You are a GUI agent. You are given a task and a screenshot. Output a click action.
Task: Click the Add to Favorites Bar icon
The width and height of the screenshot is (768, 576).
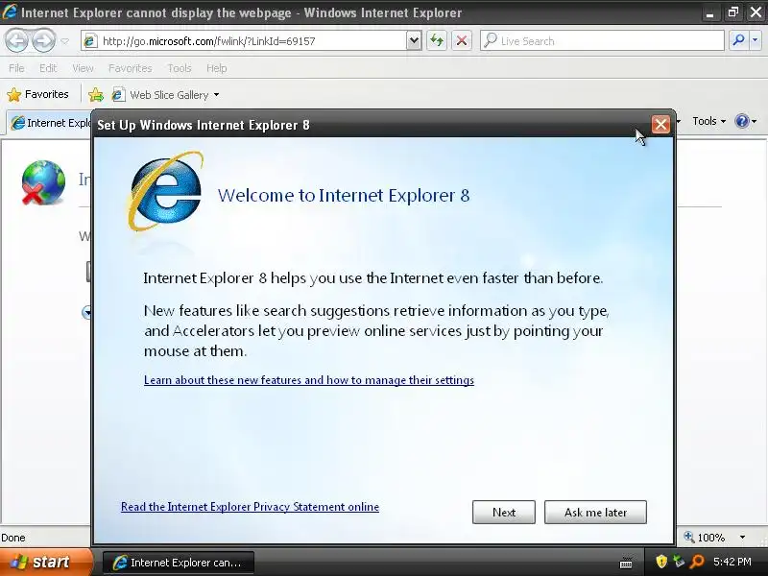pyautogui.click(x=96, y=94)
